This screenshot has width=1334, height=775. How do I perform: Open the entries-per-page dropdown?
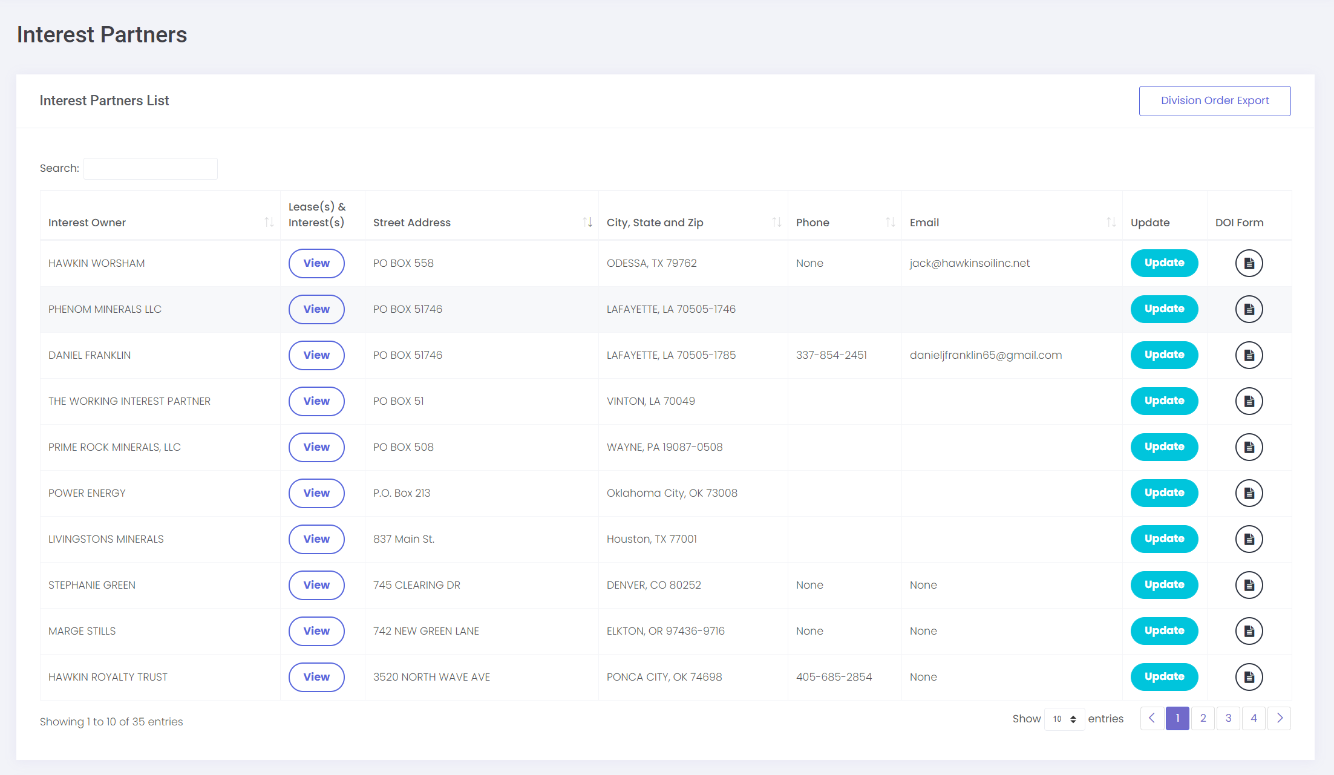1064,719
